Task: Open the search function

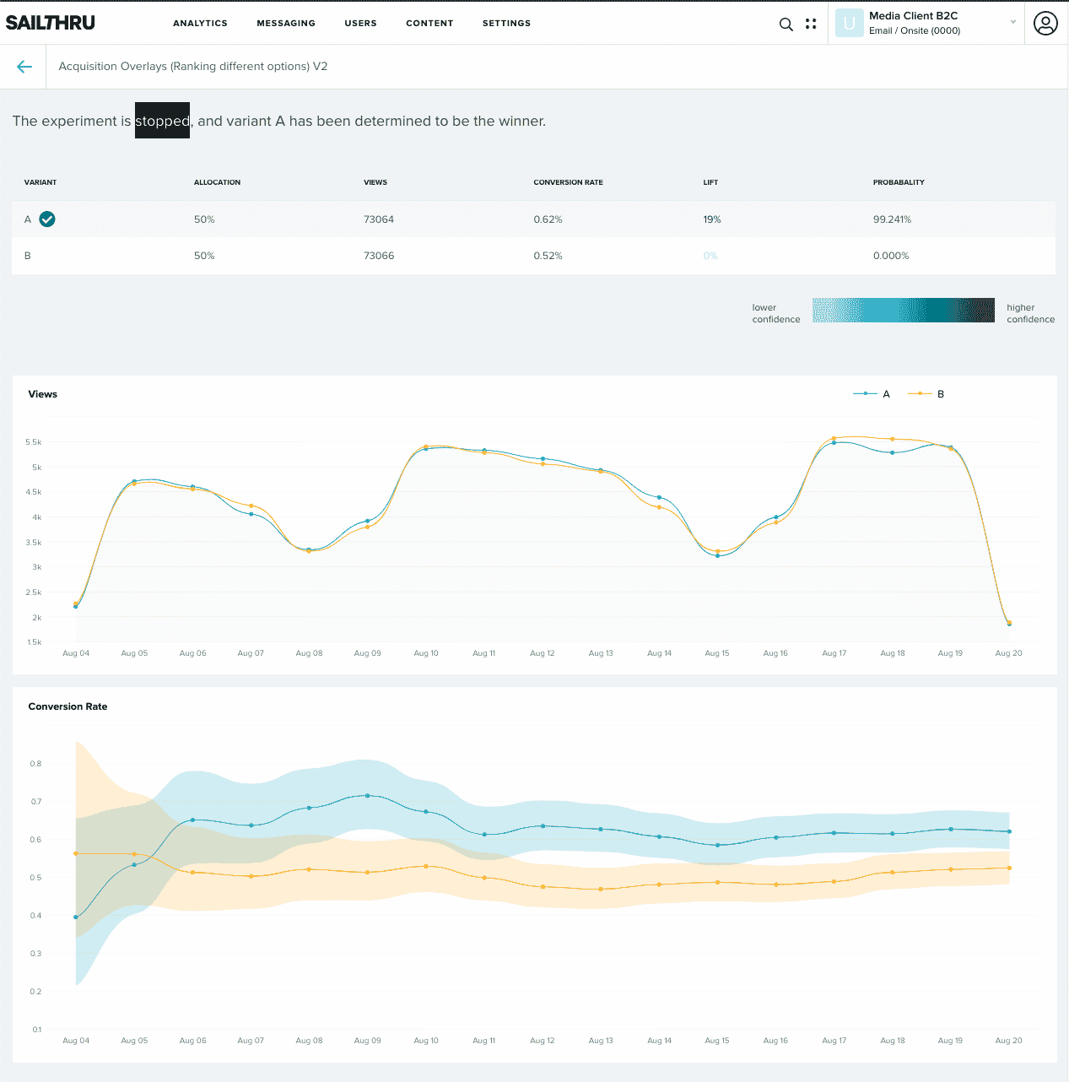Action: (786, 24)
